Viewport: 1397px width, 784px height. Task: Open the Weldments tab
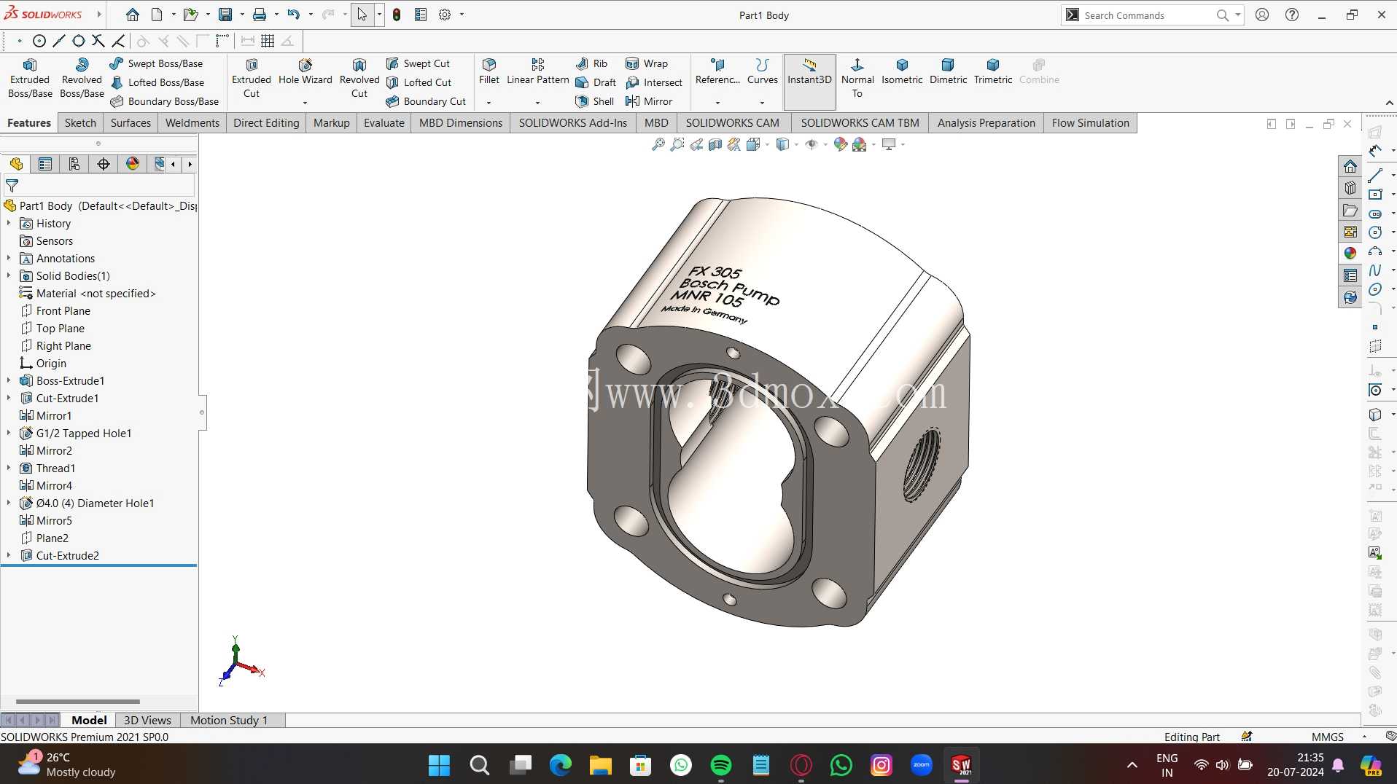(192, 123)
